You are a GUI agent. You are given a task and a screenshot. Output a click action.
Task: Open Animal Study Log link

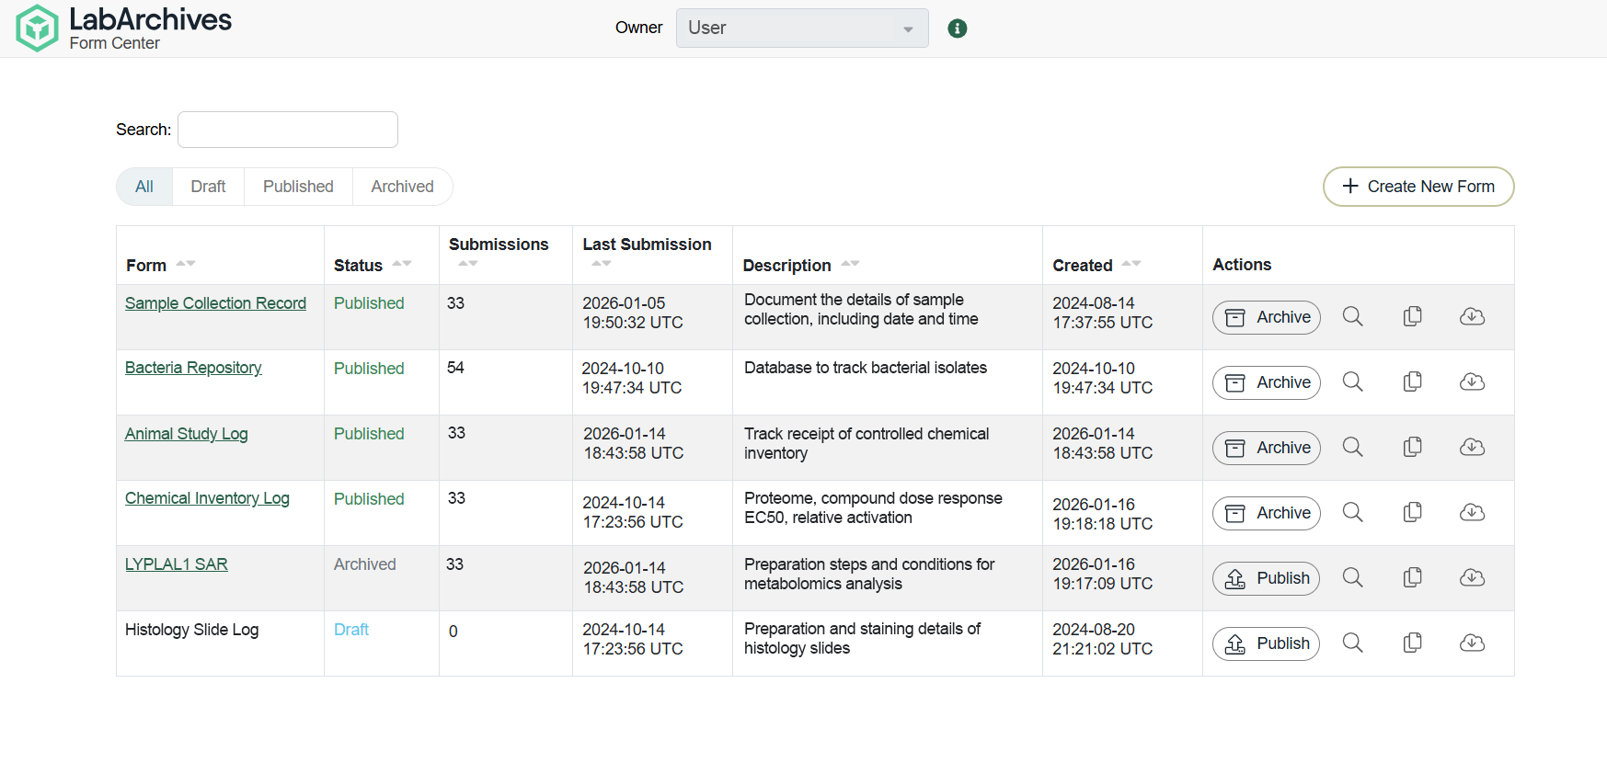pos(187,434)
